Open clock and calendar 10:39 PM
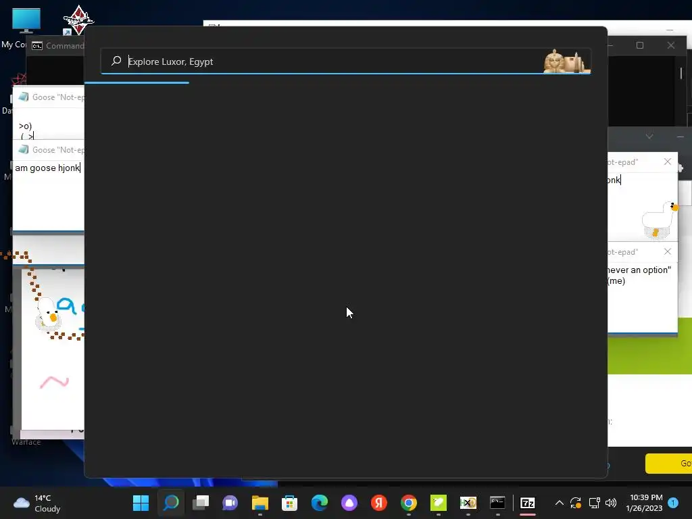Screen dimensions: 692x519 644,503
